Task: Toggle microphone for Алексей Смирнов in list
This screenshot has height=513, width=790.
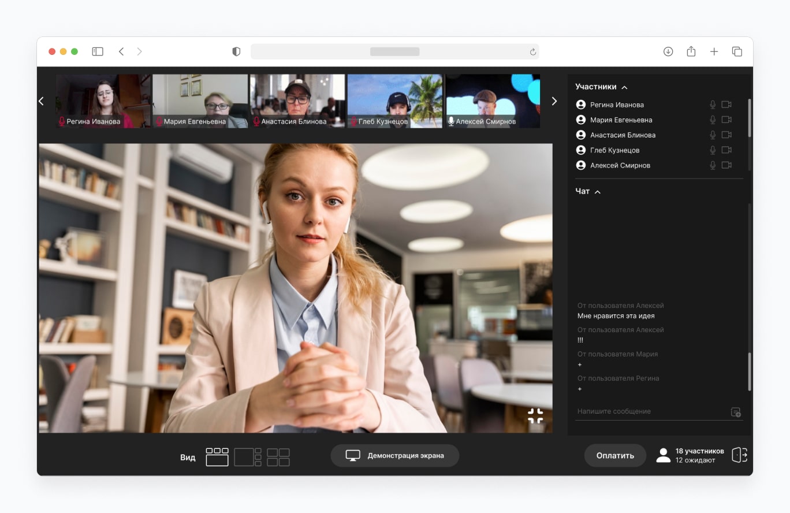Action: [713, 165]
